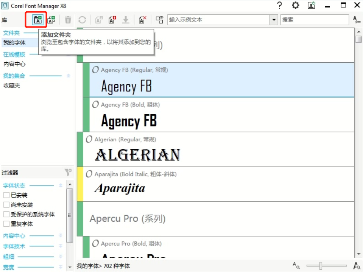Collapse the 字体状态 filter section
363x272 pixels.
(61, 185)
